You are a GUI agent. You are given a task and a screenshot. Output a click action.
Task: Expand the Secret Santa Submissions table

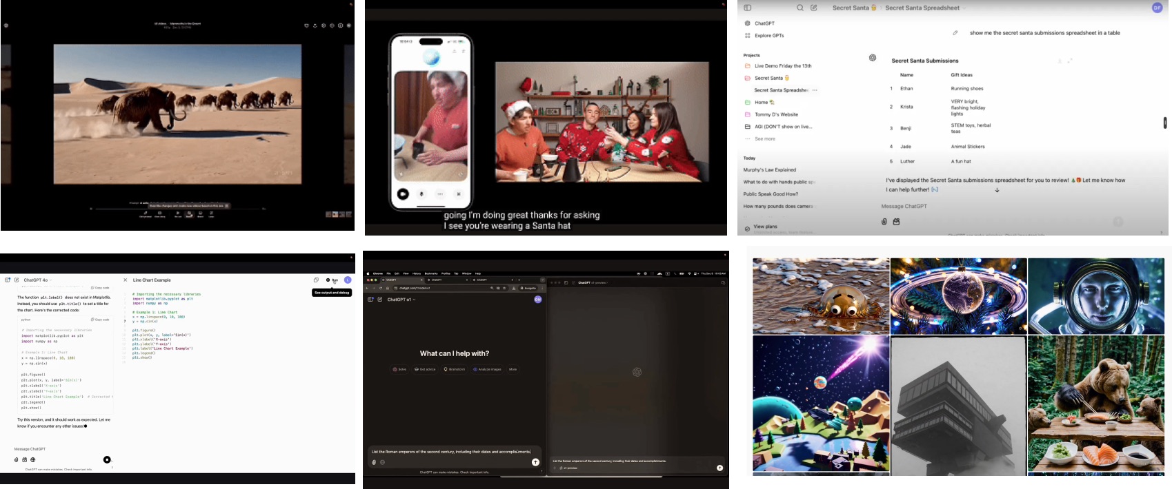click(1070, 61)
